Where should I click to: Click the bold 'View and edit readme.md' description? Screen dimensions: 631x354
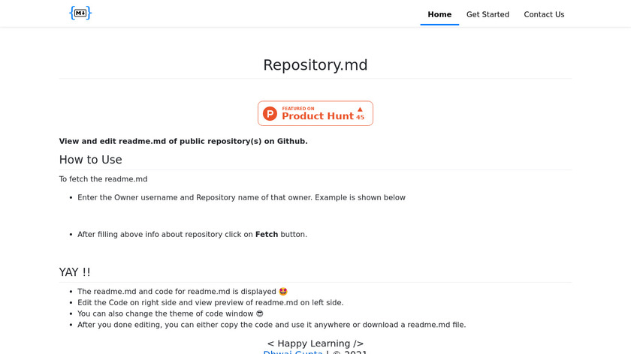pyautogui.click(x=183, y=141)
